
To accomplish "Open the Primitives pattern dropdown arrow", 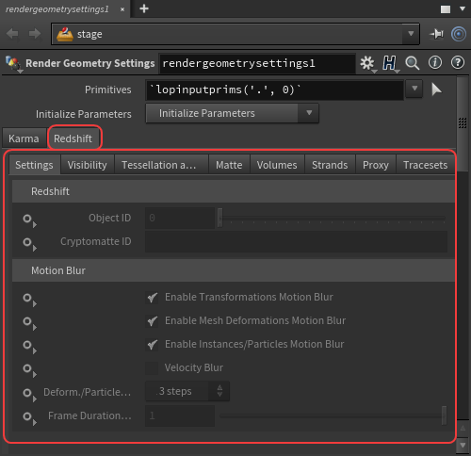I will [414, 89].
